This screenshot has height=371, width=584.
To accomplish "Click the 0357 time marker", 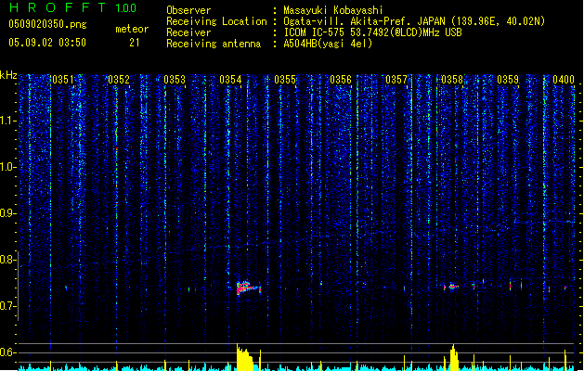I will 396,80.
